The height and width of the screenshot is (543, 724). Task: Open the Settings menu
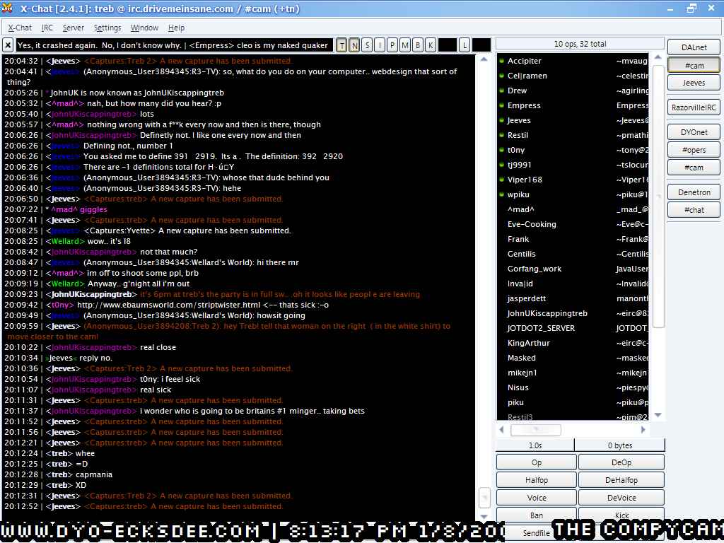pos(107,28)
